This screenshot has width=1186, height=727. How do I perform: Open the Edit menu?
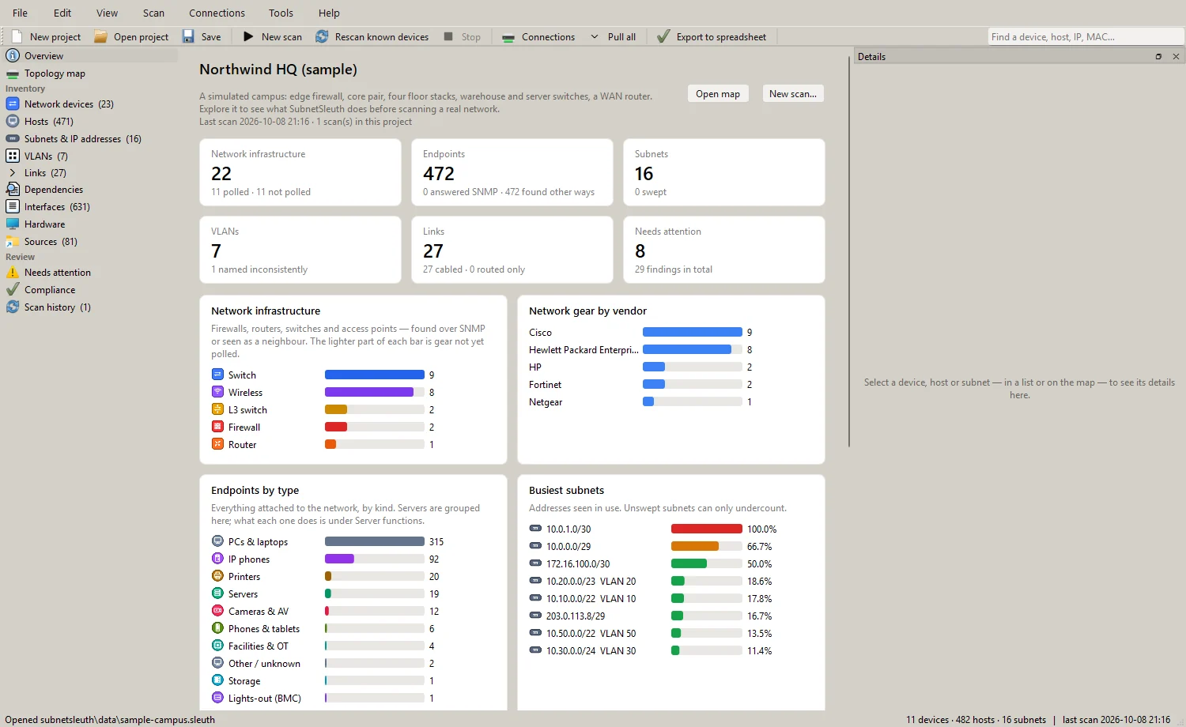coord(62,13)
